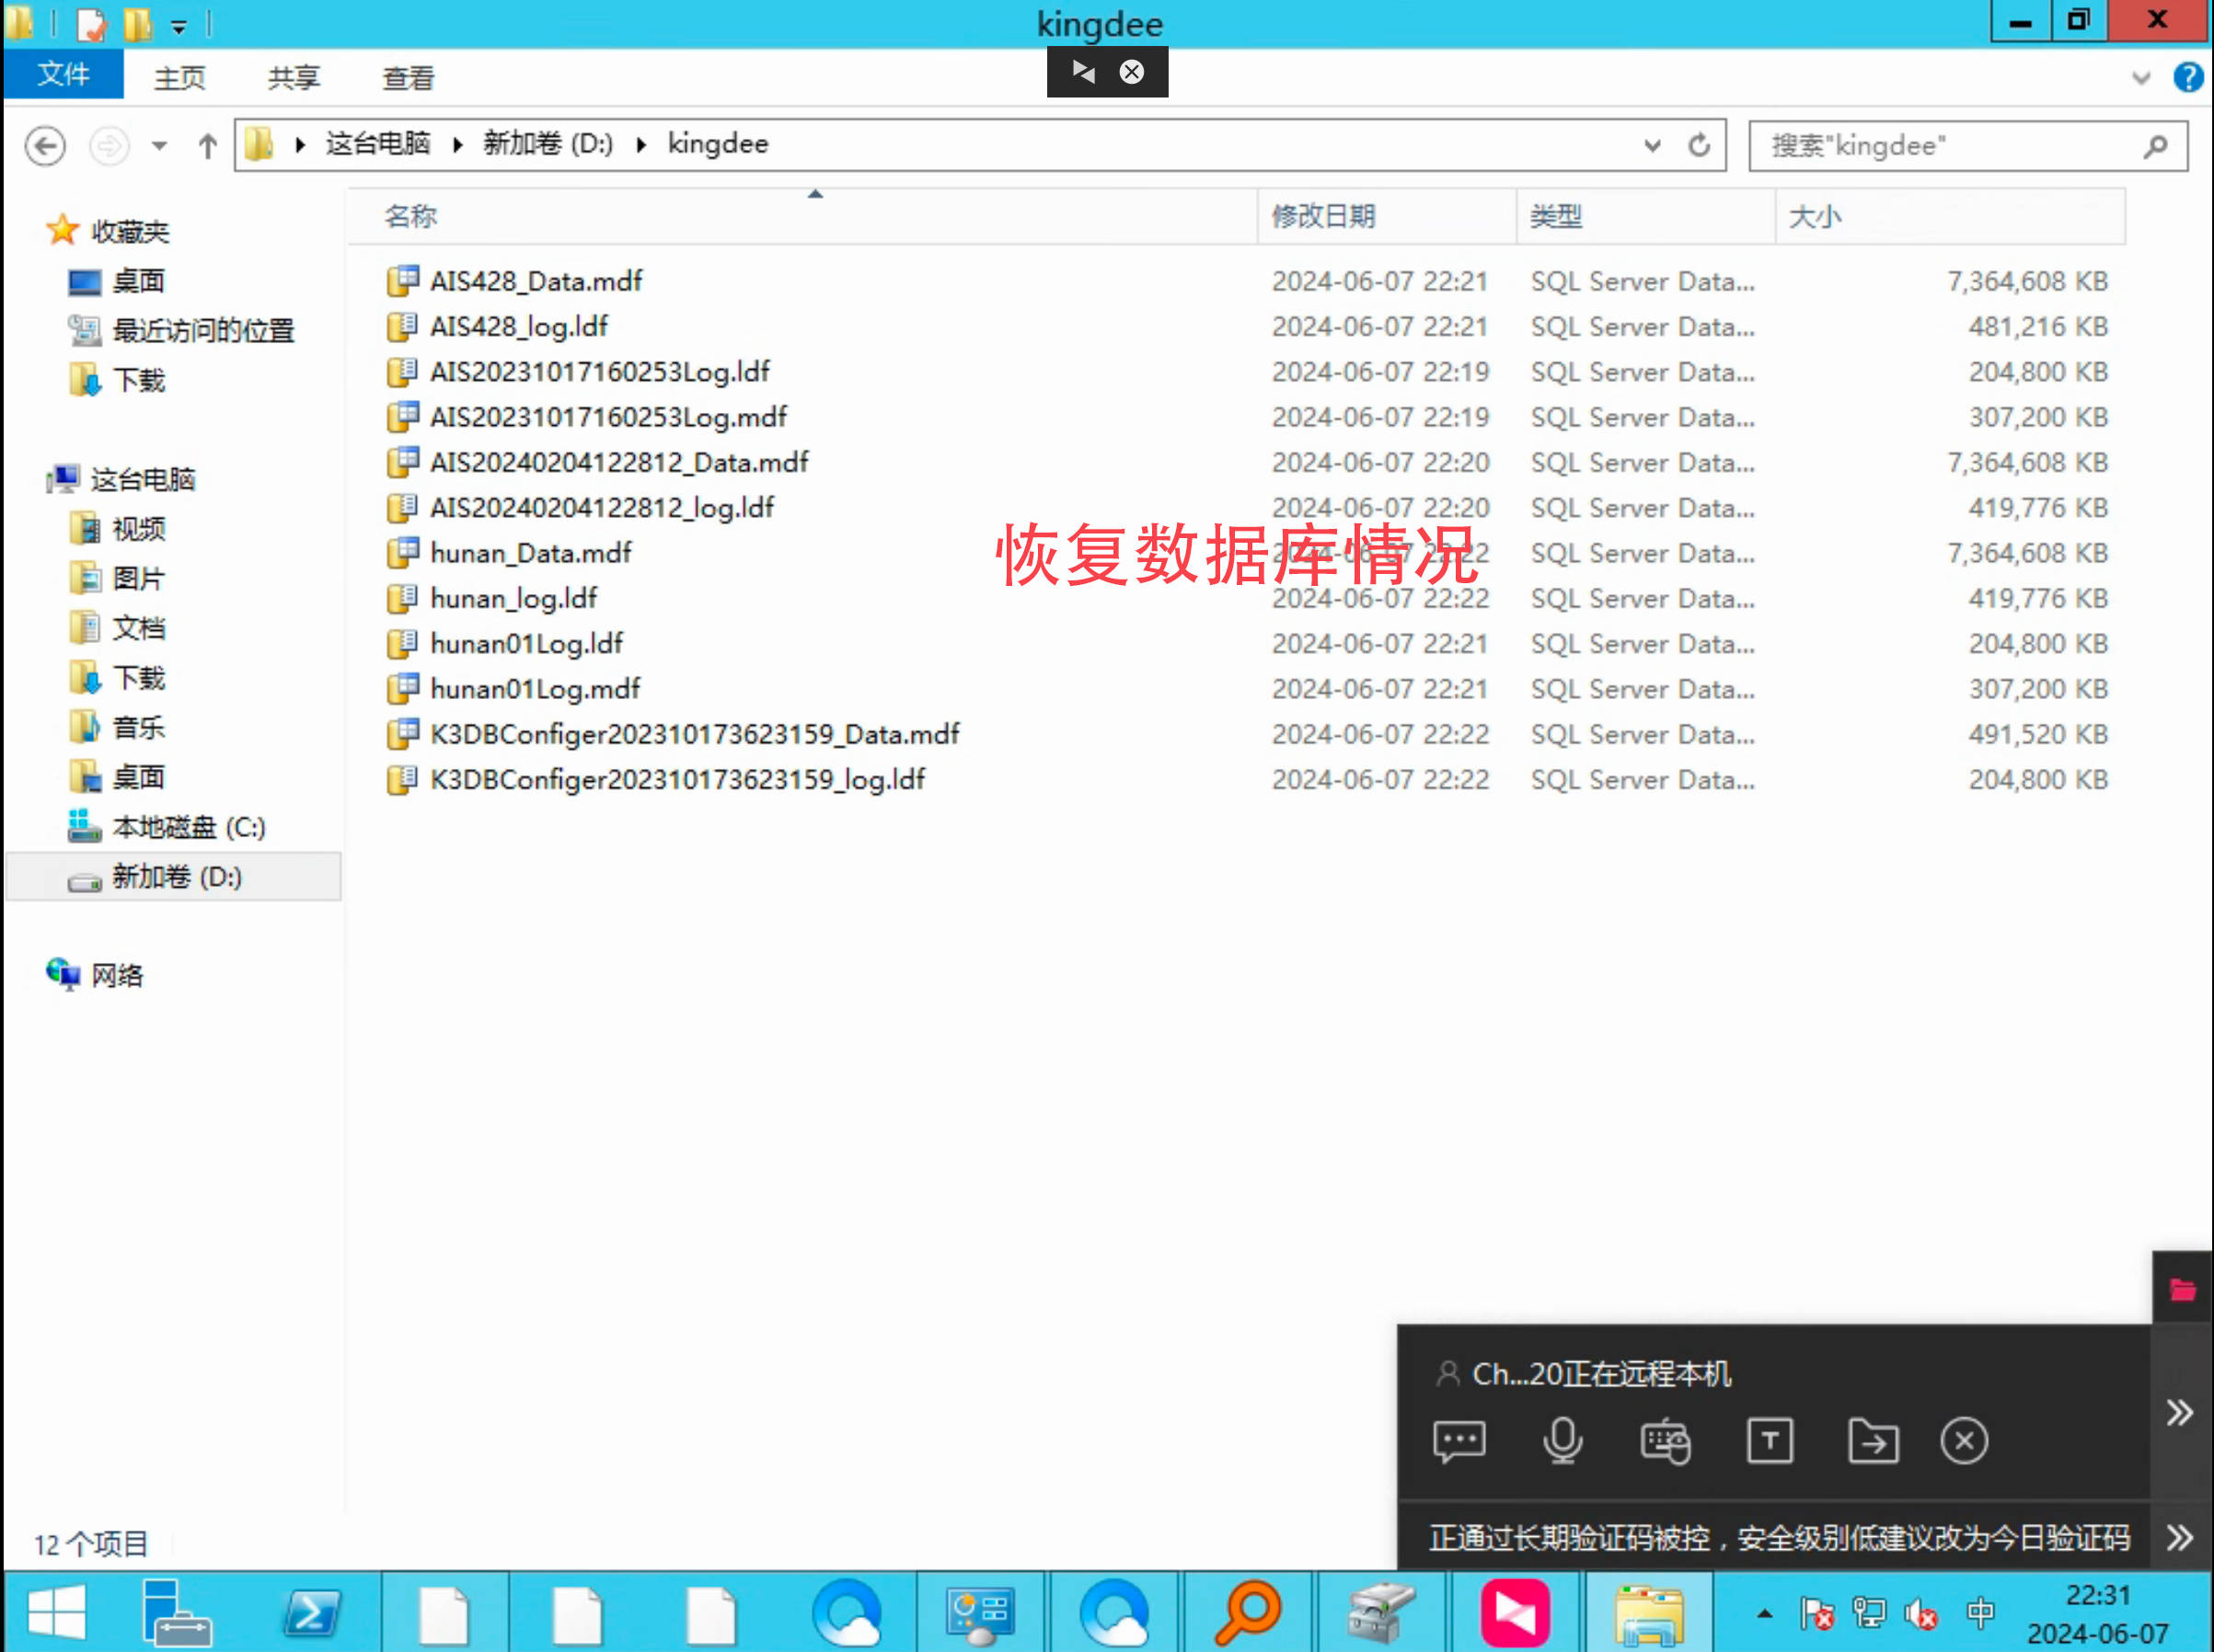Open the 音乐 folder in the sidebar
Viewport: 2214px width, 1652px height.
tap(138, 727)
